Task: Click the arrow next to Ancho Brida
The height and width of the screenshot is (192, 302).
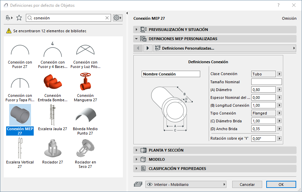Action: pos(279,128)
